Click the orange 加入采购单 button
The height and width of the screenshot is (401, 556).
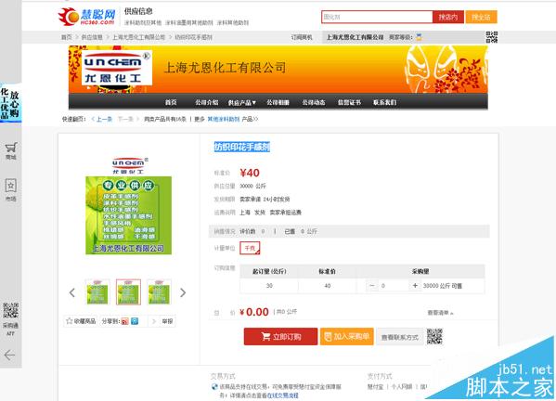tap(347, 336)
